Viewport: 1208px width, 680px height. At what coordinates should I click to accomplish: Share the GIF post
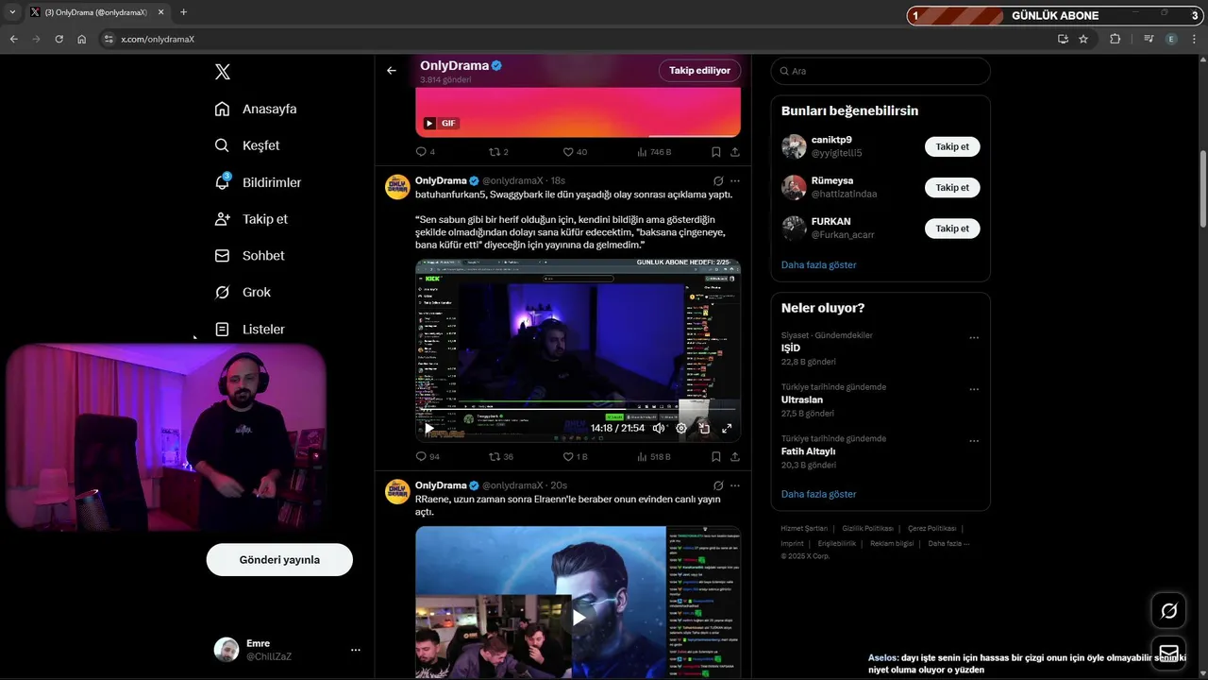[735, 152]
